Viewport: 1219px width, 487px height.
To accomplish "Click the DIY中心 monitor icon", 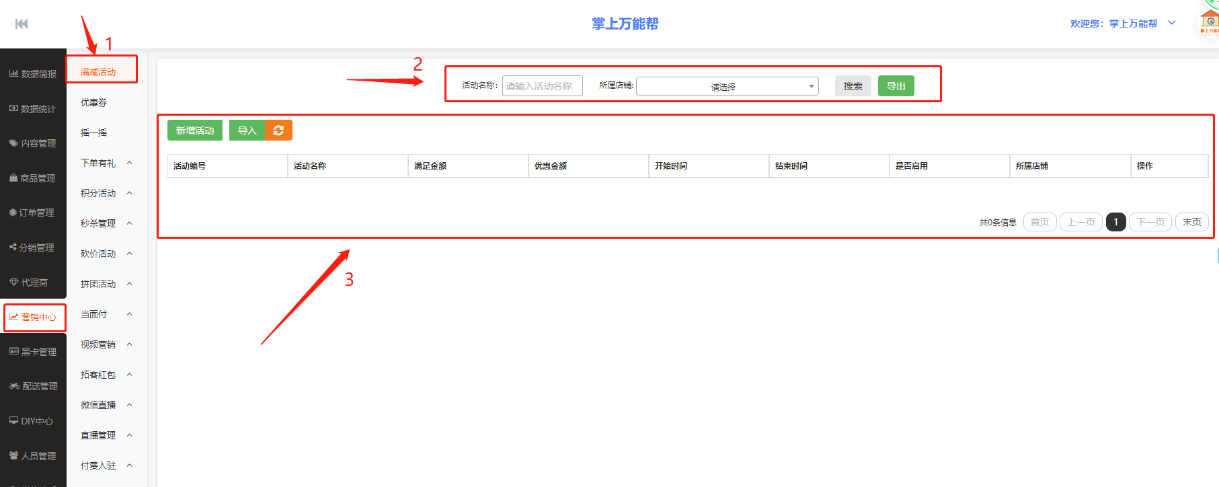I will click(13, 420).
